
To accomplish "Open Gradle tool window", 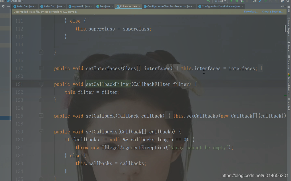I will click(x=289, y=46).
